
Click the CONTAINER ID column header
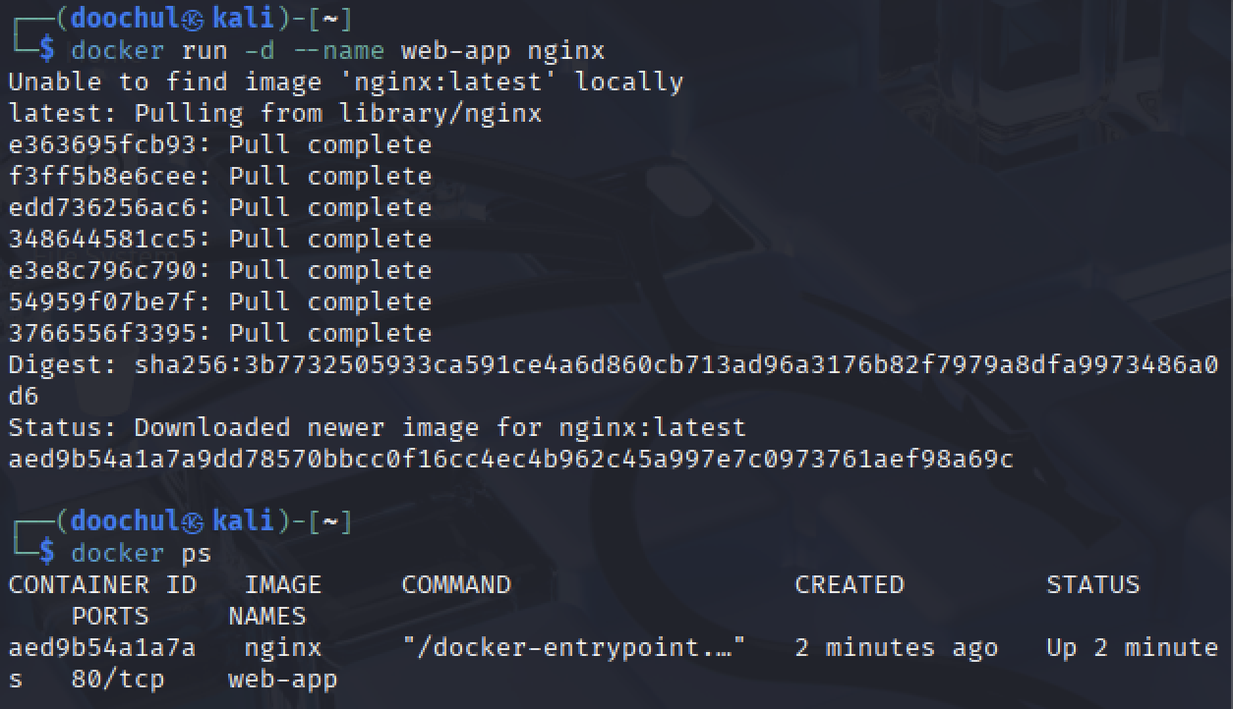pyautogui.click(x=102, y=584)
